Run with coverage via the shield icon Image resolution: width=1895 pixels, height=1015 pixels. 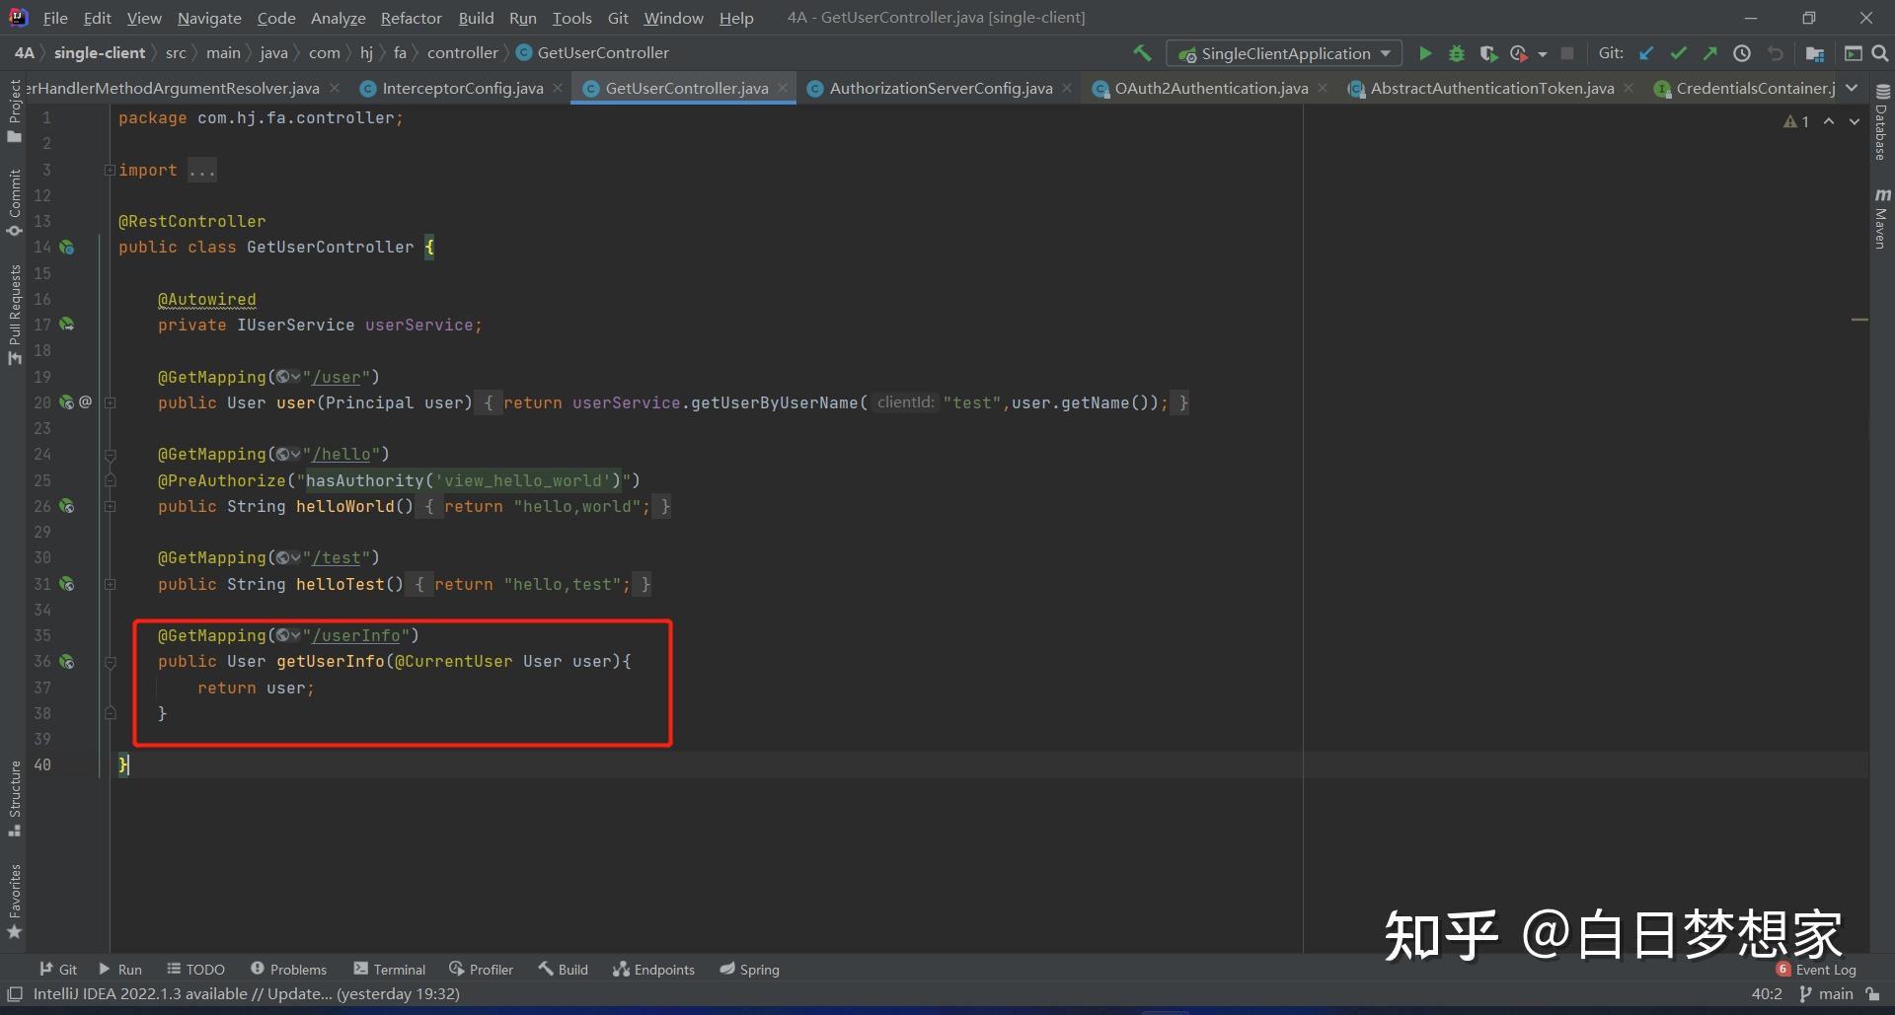[1488, 53]
